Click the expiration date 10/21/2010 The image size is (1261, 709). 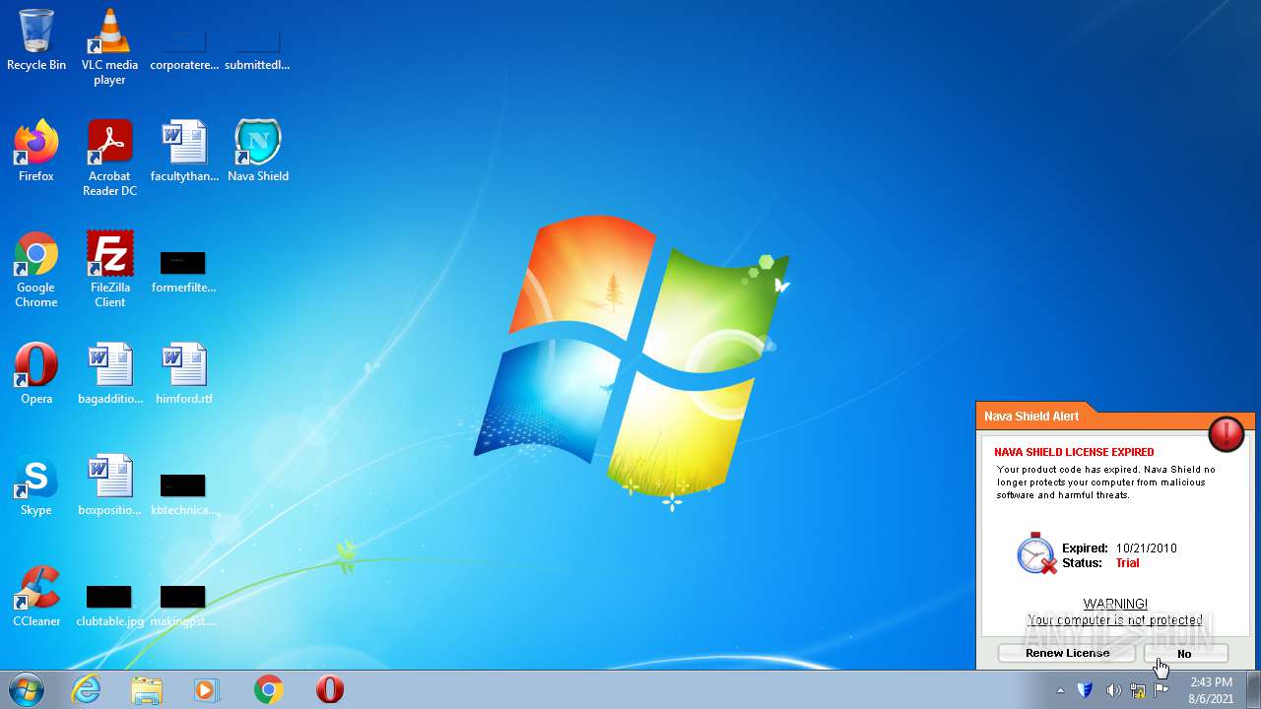click(x=1146, y=548)
